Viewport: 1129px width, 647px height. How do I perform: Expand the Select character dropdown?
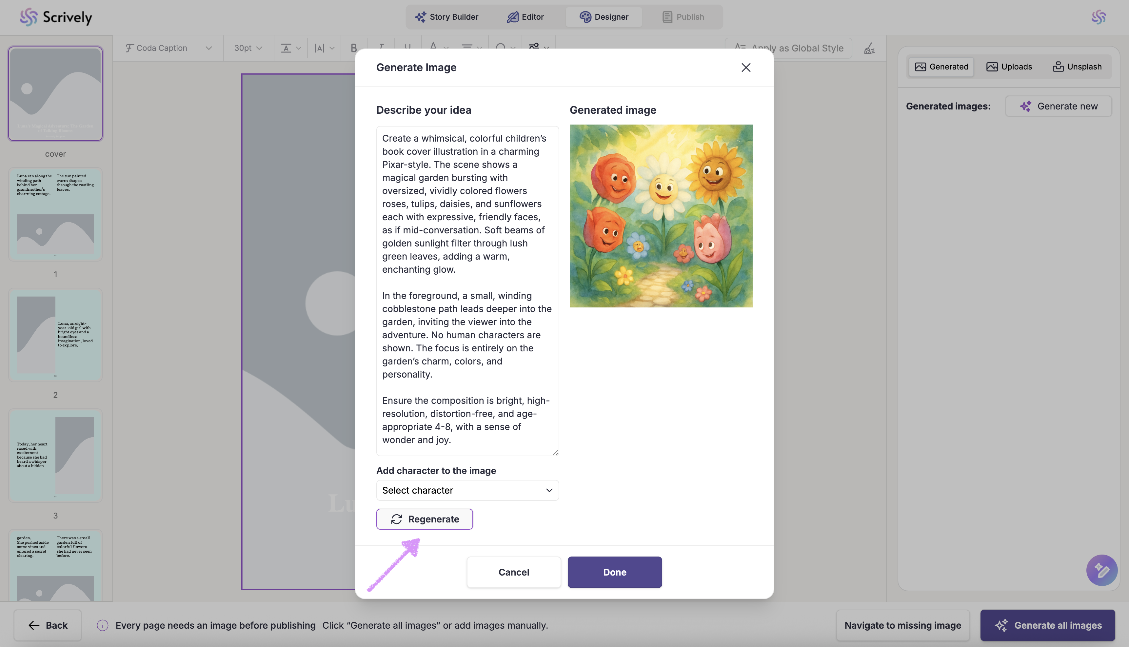(x=467, y=490)
